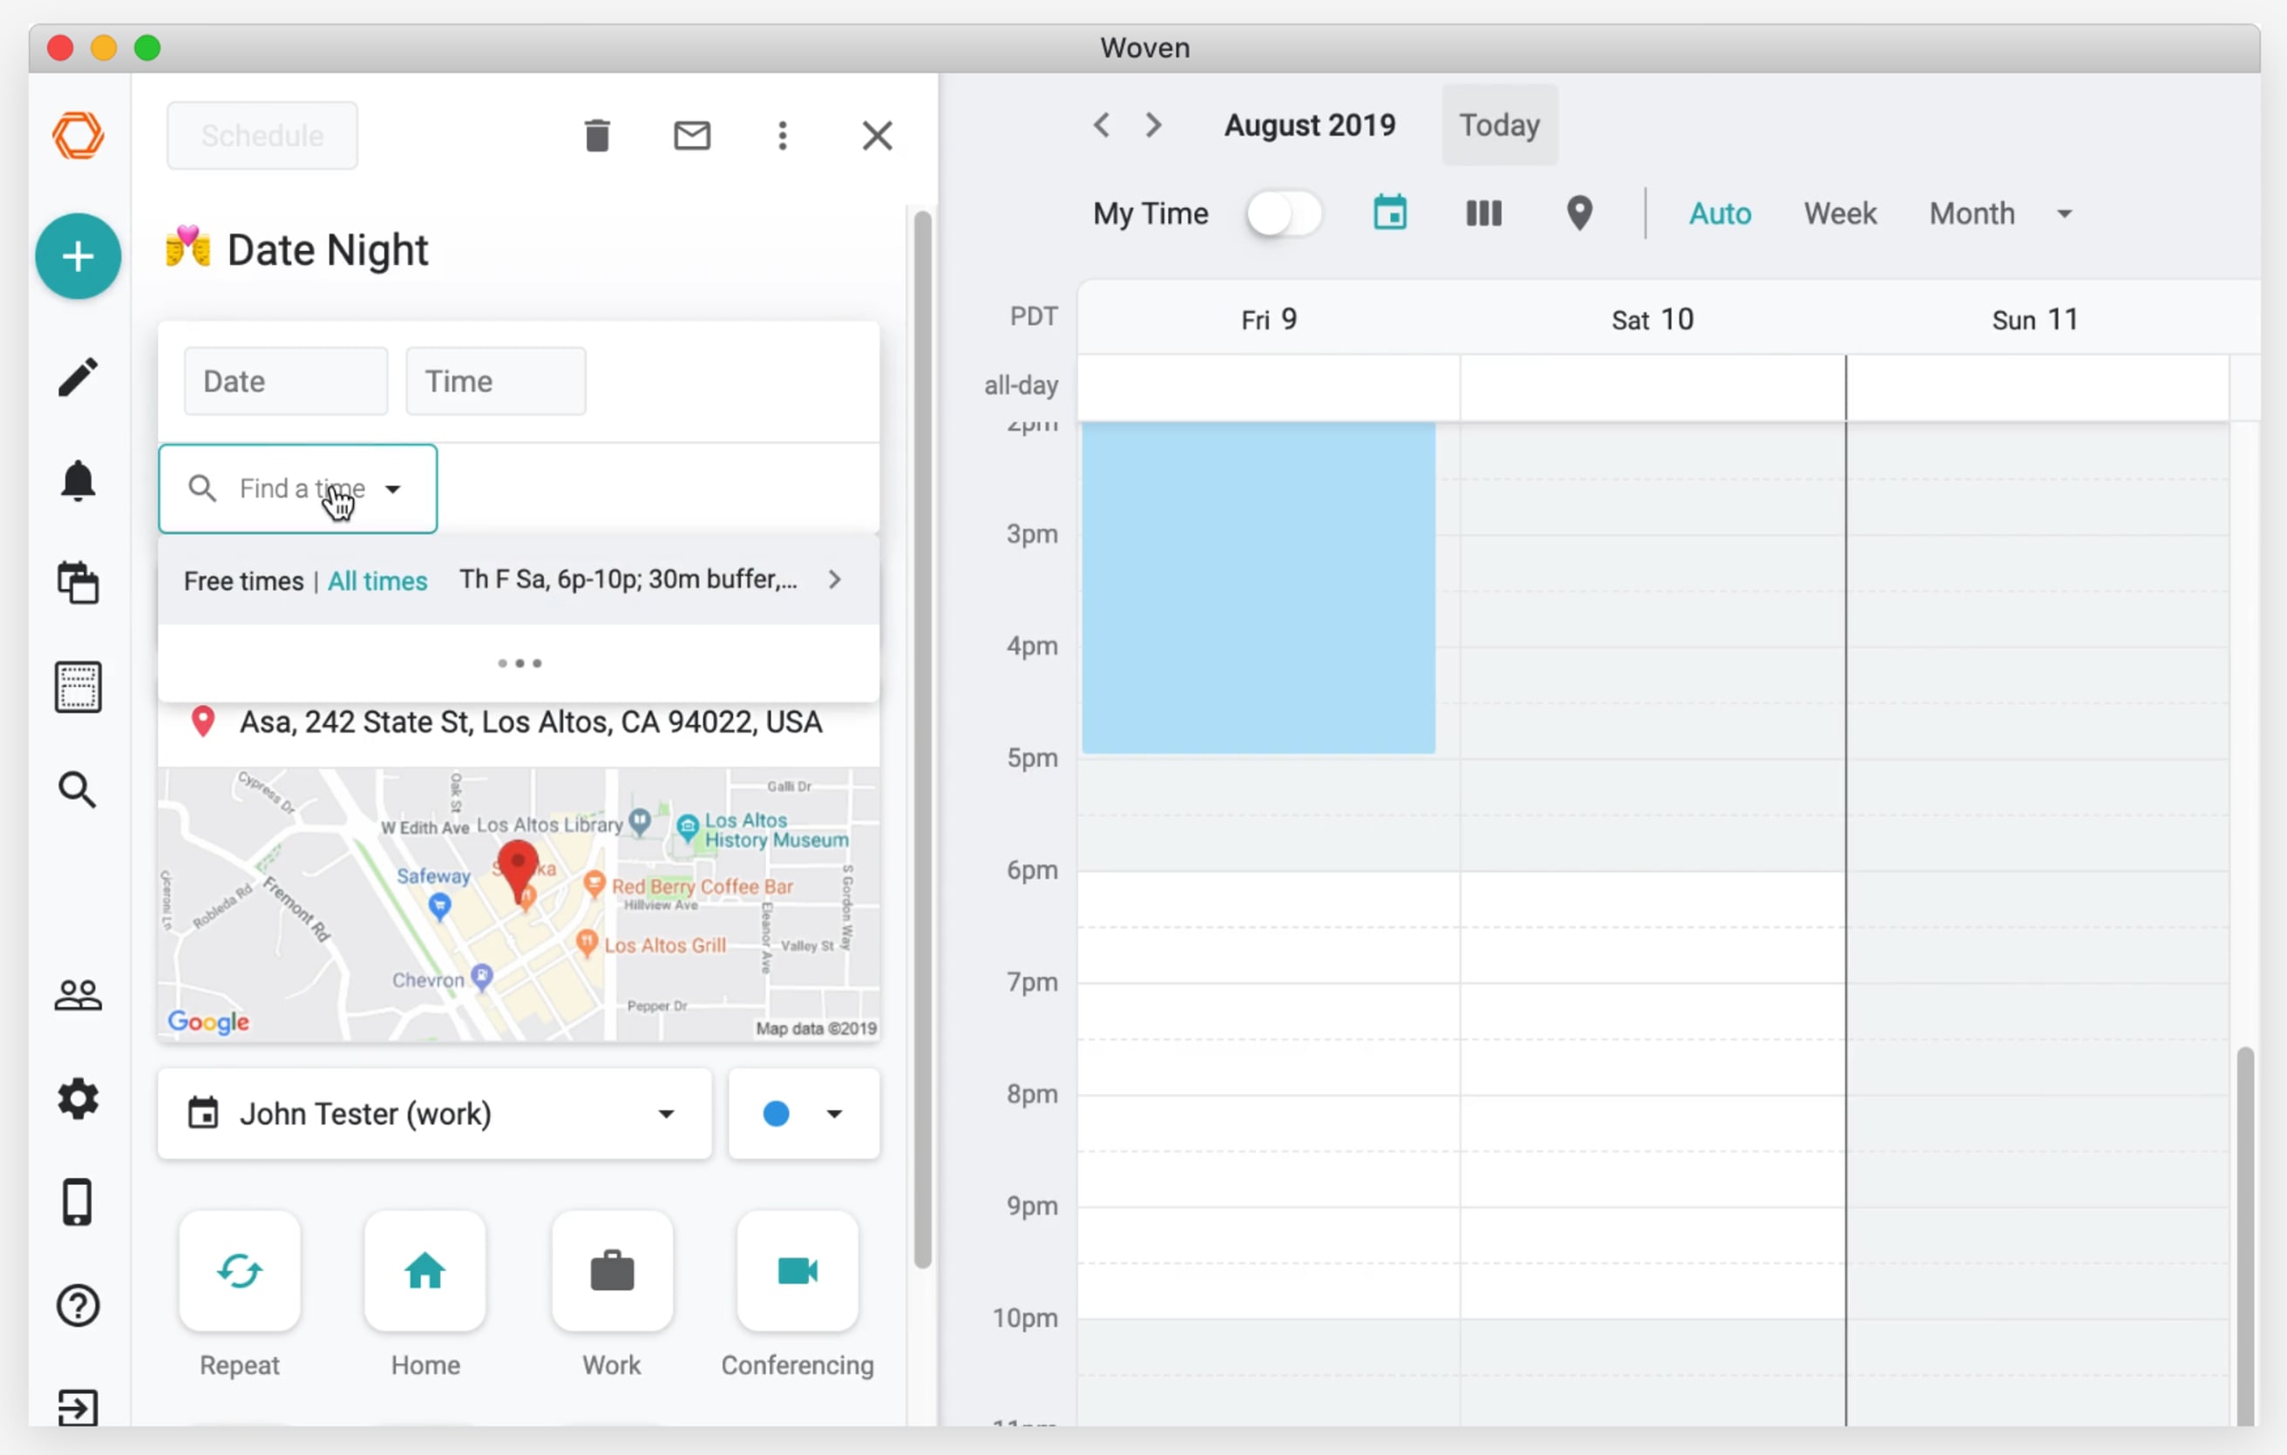The height and width of the screenshot is (1455, 2287).
Task: Open the pencil edit icon in the sidebar
Action: 78,376
